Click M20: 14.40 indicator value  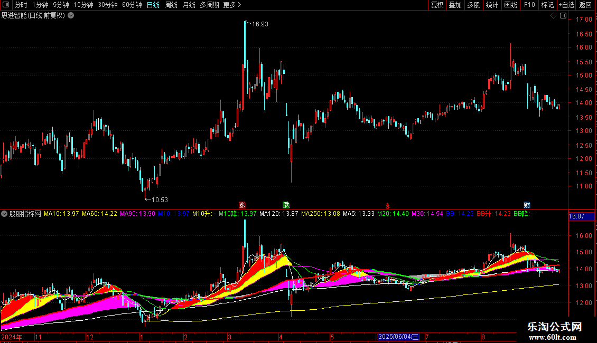coord(393,214)
